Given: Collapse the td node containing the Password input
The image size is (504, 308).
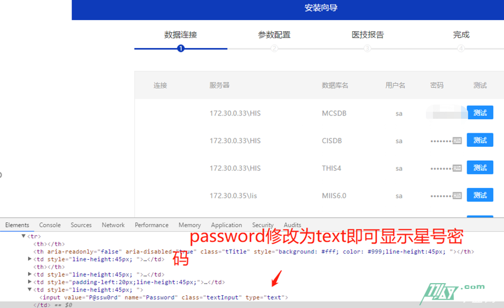Looking at the screenshot, I should pos(30,290).
